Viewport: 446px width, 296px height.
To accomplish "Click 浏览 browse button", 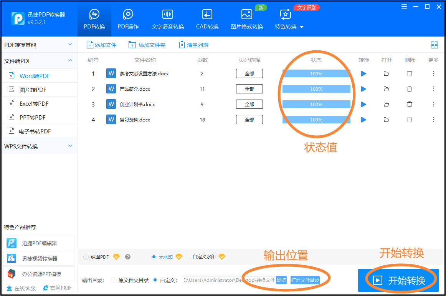I will click(x=281, y=280).
